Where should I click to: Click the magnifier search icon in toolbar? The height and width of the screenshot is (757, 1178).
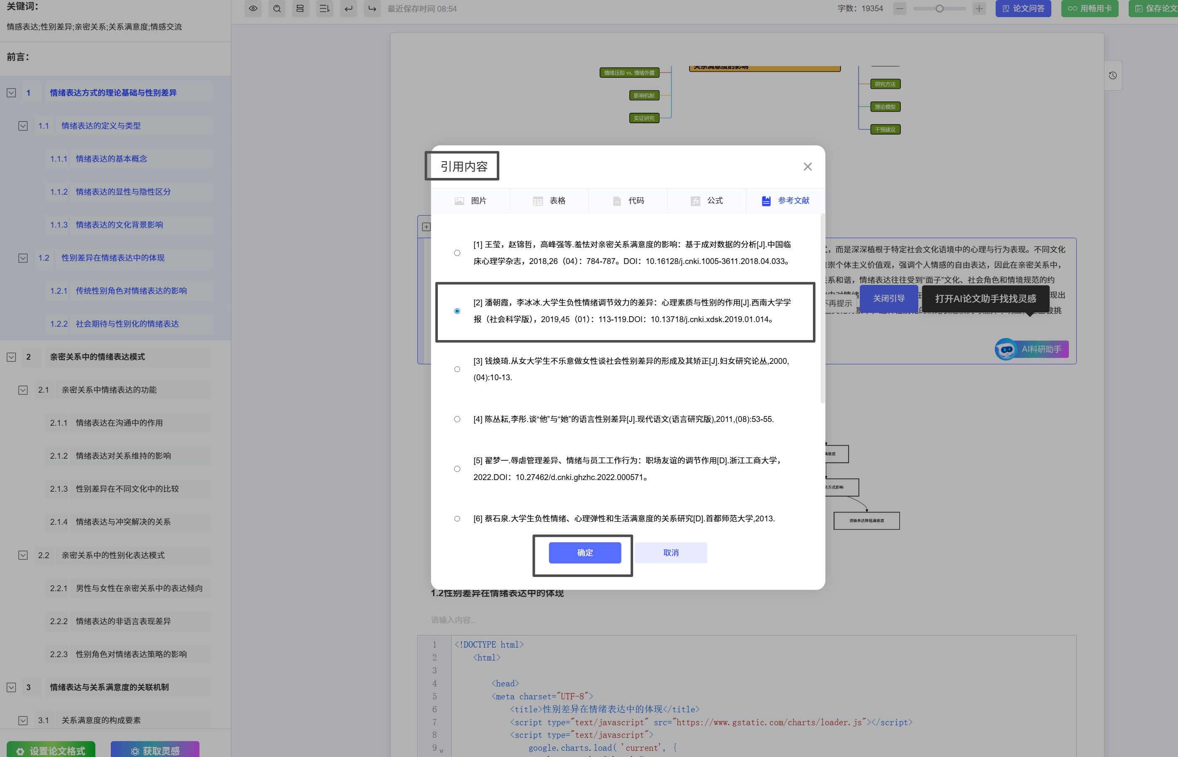tap(277, 8)
